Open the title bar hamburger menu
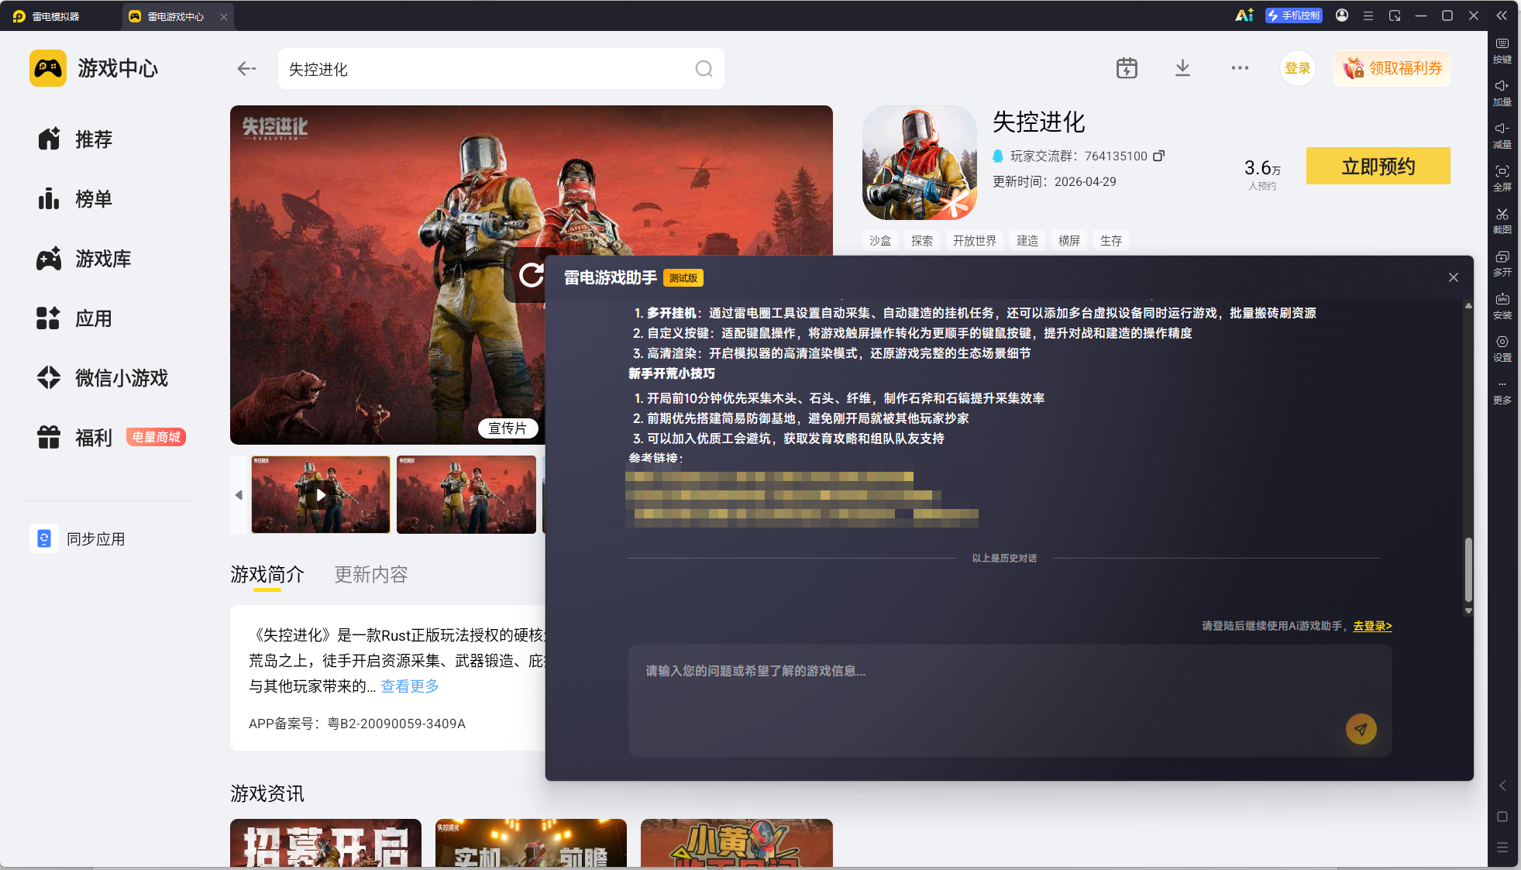Viewport: 1521px width, 870px height. [1368, 15]
